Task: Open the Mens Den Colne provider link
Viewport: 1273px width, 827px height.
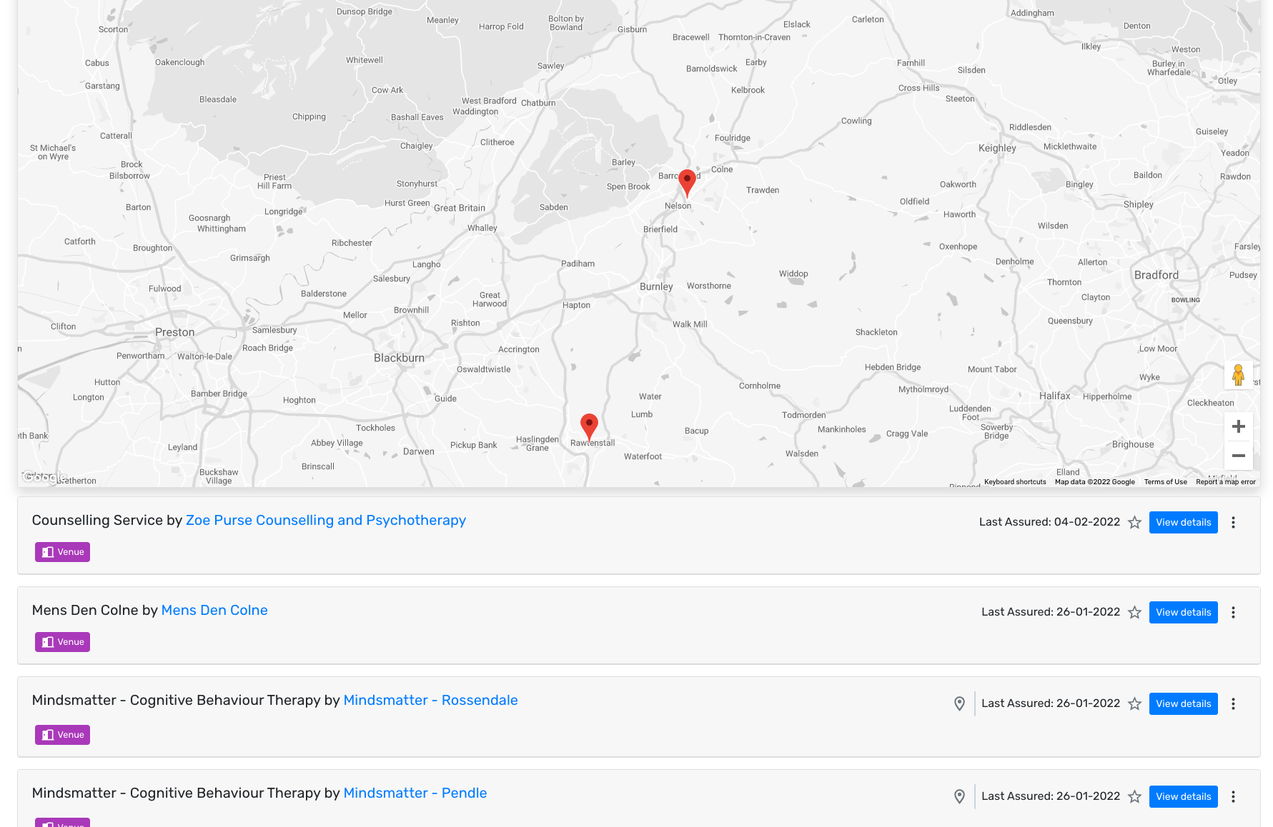Action: [x=214, y=611]
